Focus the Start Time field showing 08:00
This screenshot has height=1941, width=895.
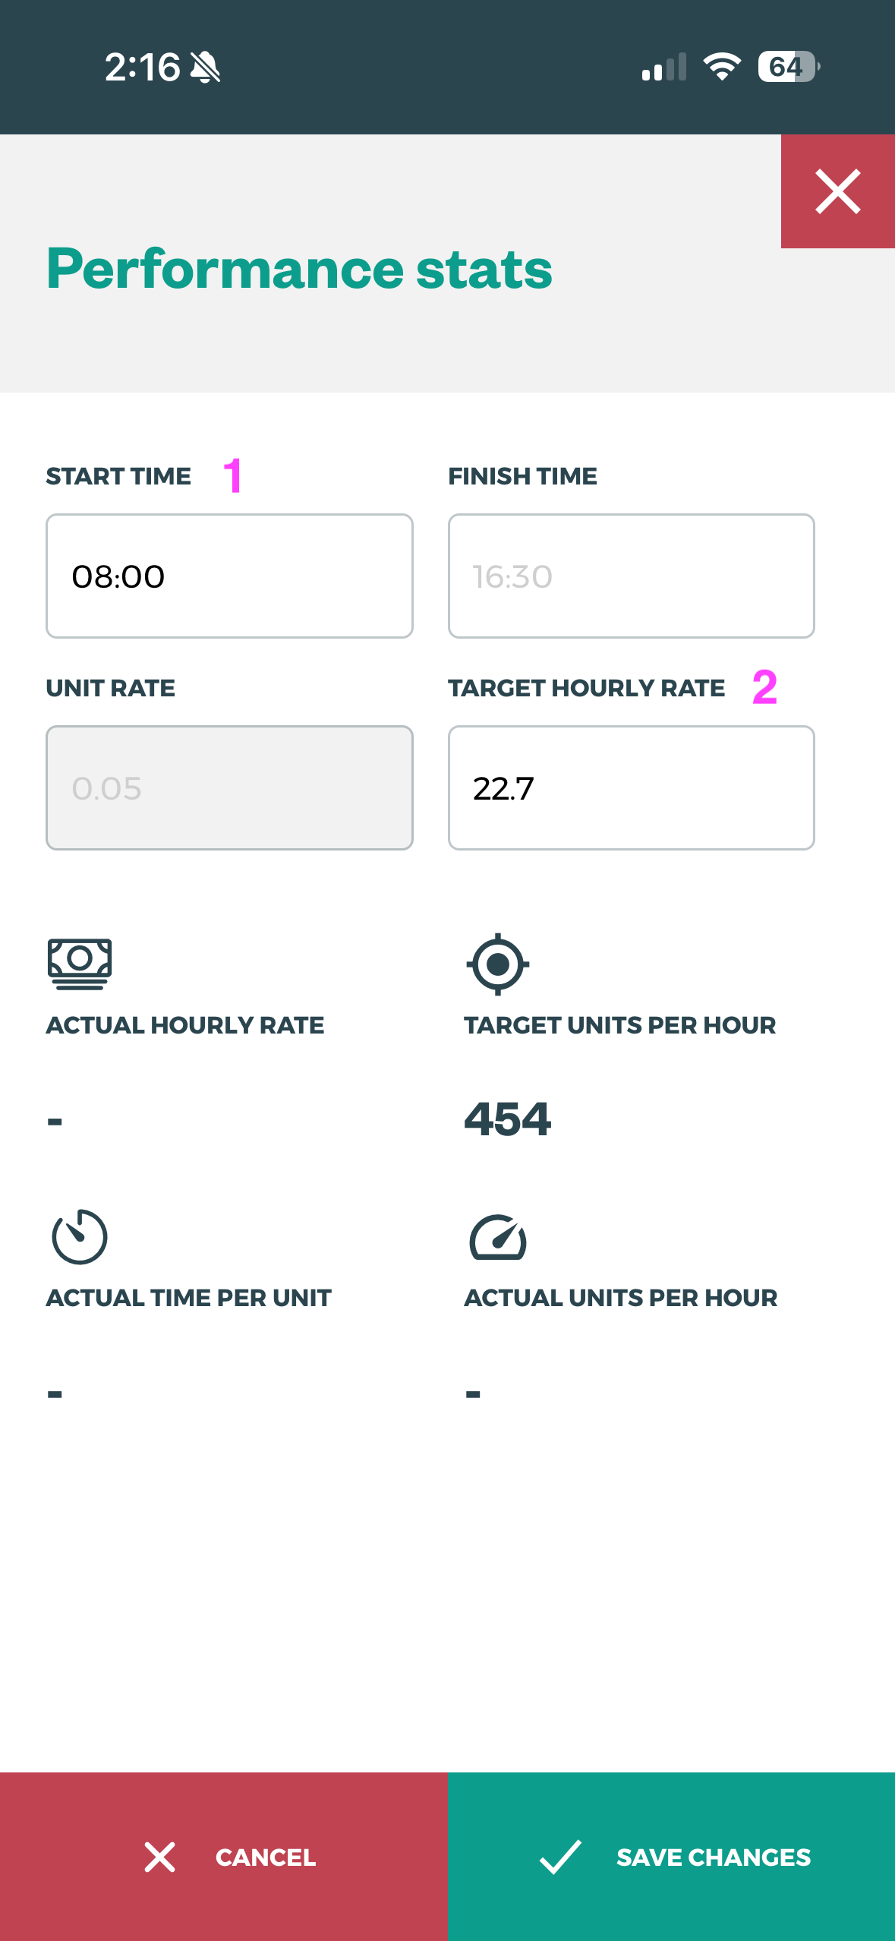point(229,576)
